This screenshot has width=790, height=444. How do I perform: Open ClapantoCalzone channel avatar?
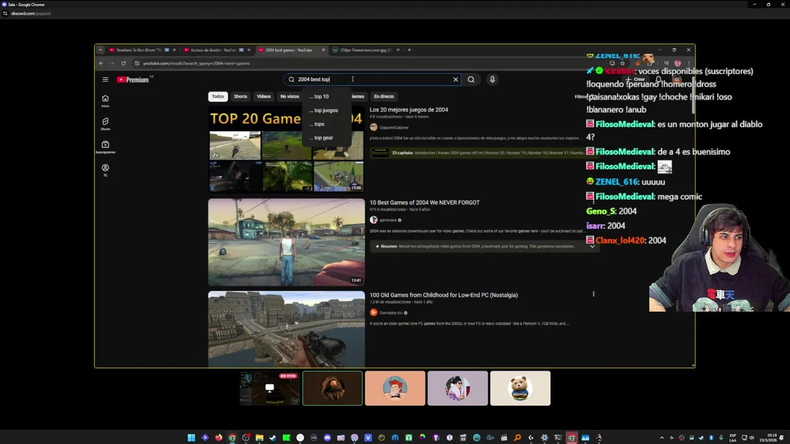tap(373, 127)
